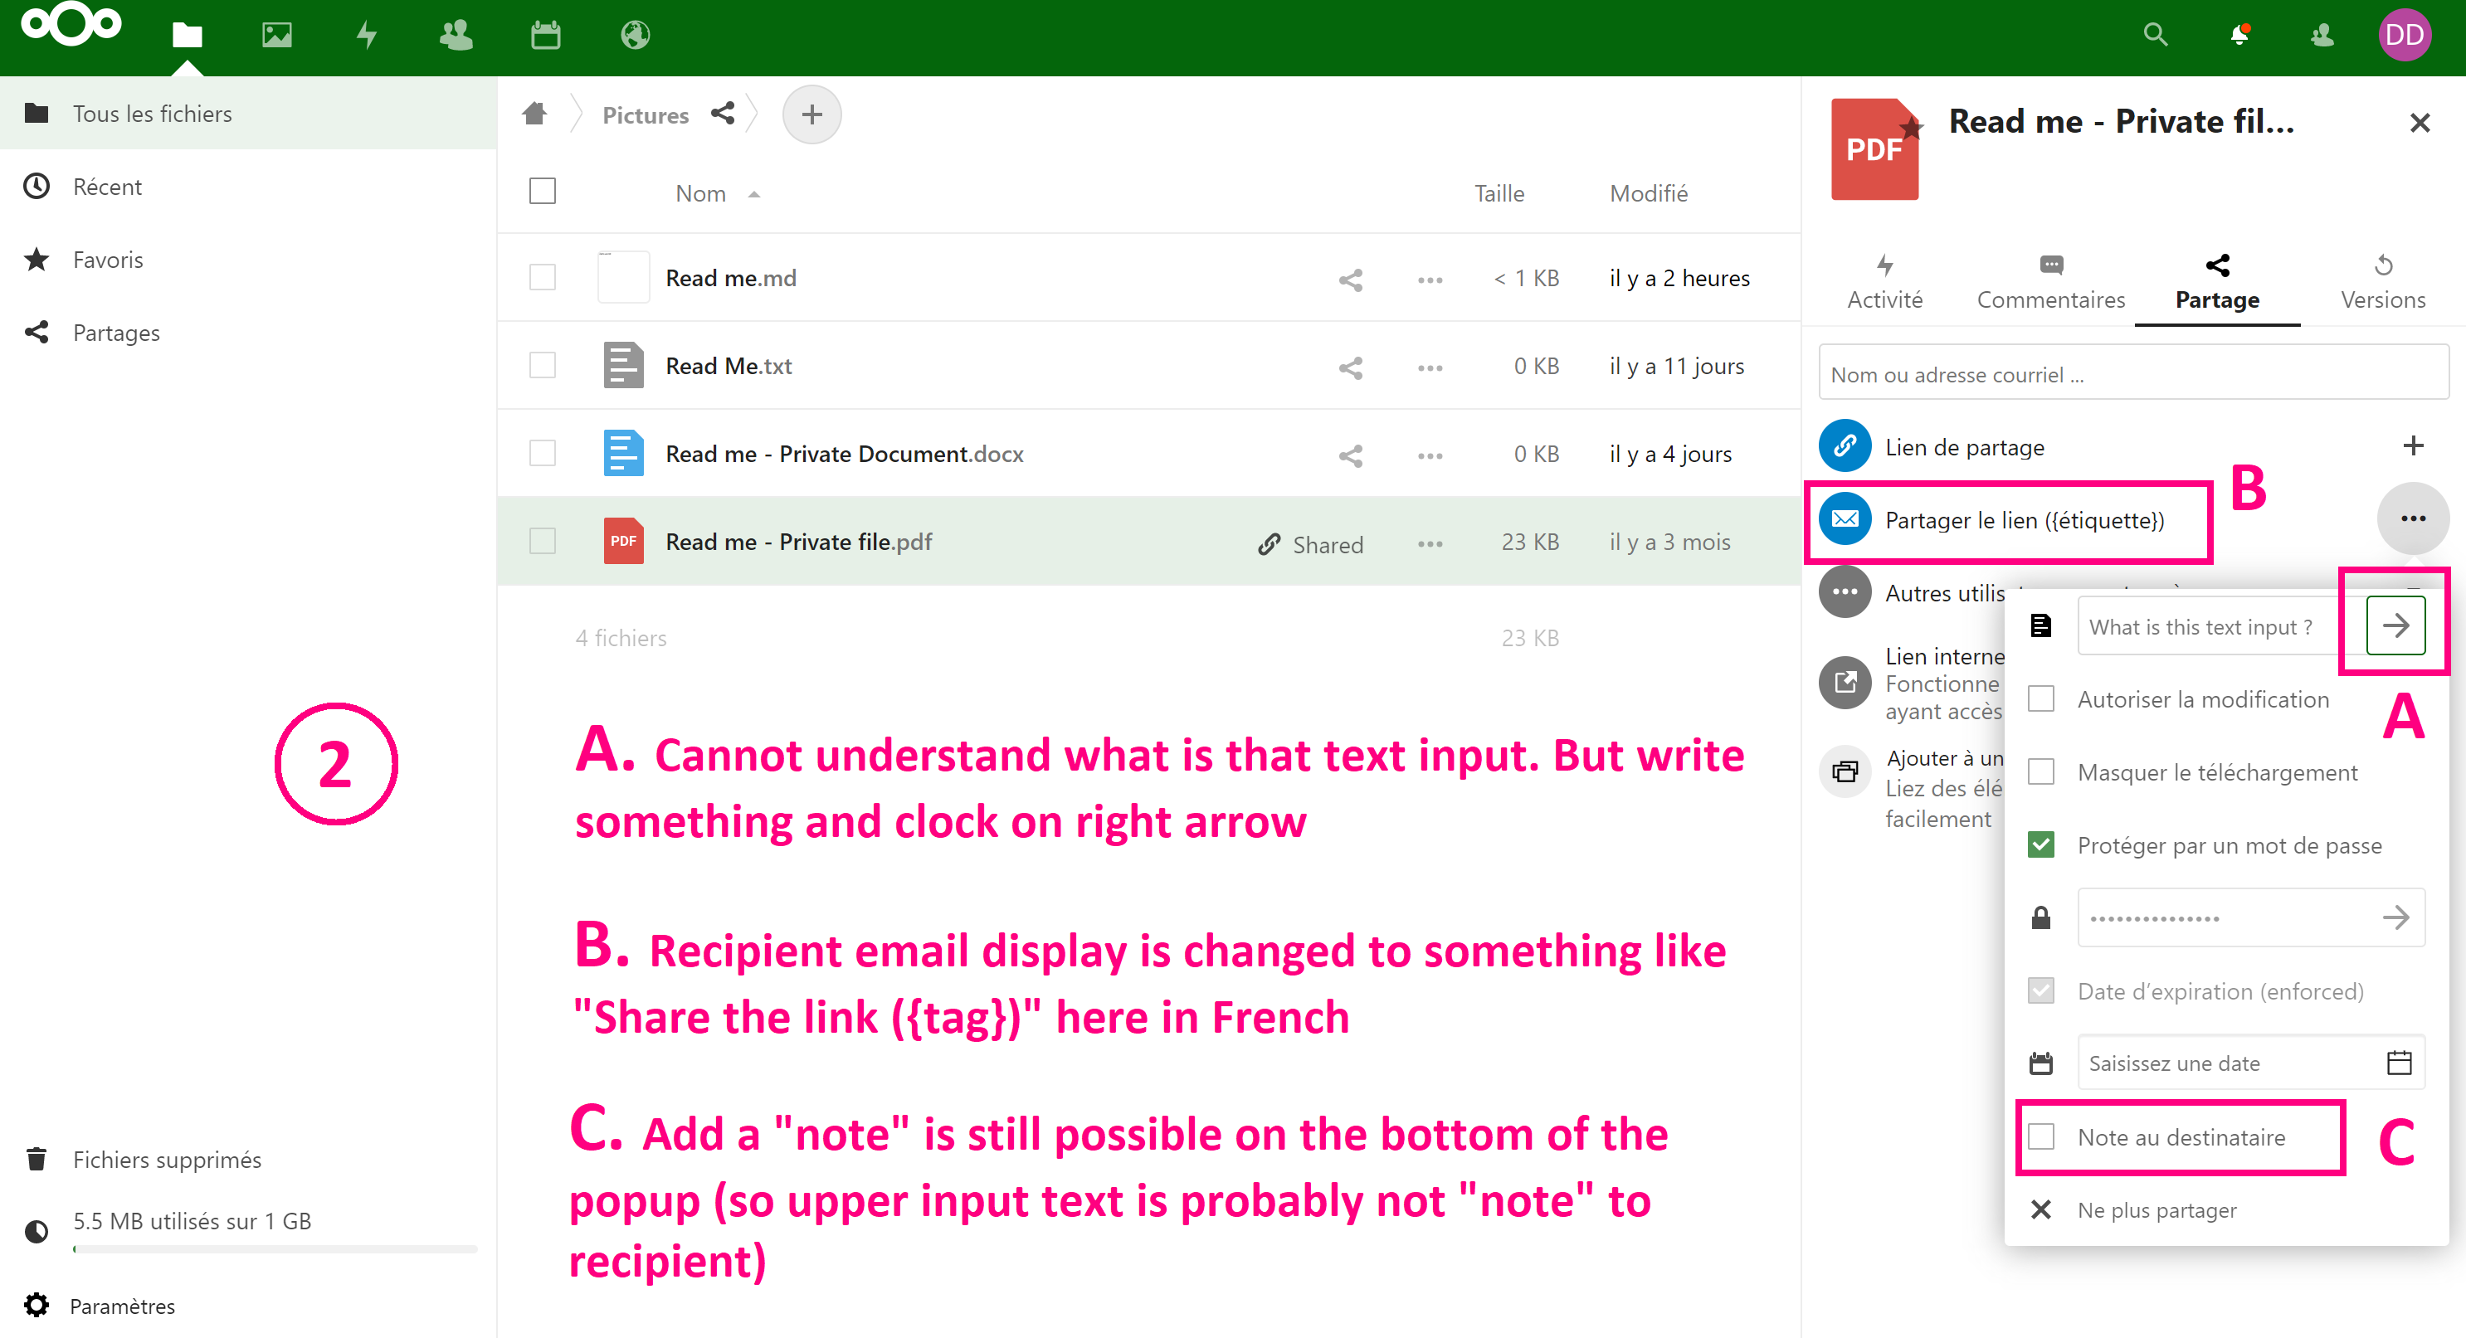Focus the Nom ou adresse courriel field

2133,375
